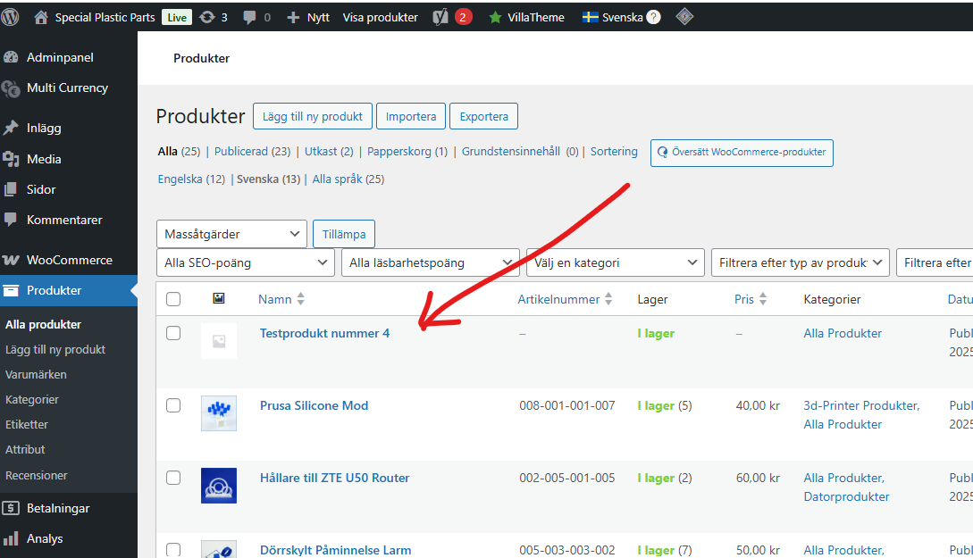
Task: Open the Alla produkter submenu item
Action: (44, 324)
